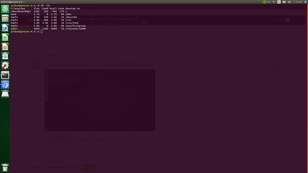Open the removable drive dock icon
This screenshot has height=173, width=308.
[5, 94]
